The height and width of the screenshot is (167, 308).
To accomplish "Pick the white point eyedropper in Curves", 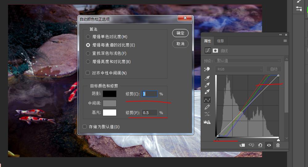I will click(207, 92).
